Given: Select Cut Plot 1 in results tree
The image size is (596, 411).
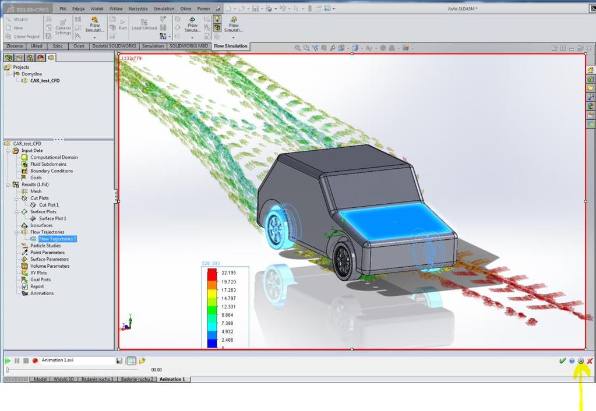Looking at the screenshot, I should 49,205.
